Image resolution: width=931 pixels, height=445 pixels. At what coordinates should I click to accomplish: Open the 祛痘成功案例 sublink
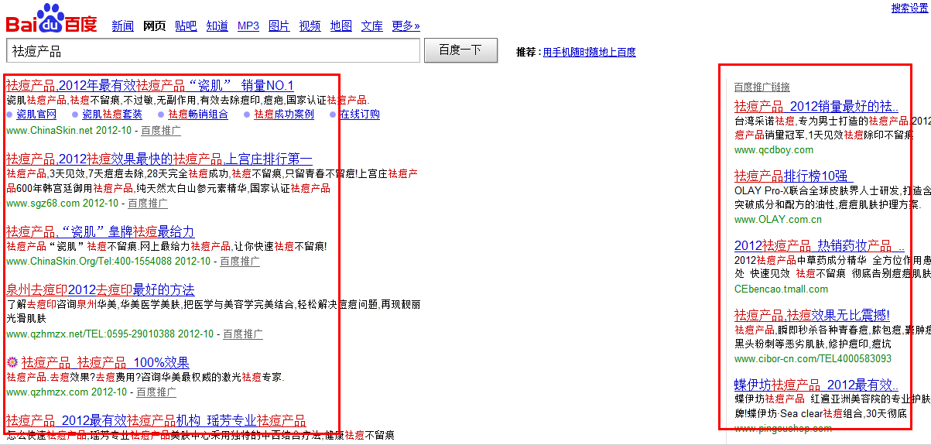point(284,115)
